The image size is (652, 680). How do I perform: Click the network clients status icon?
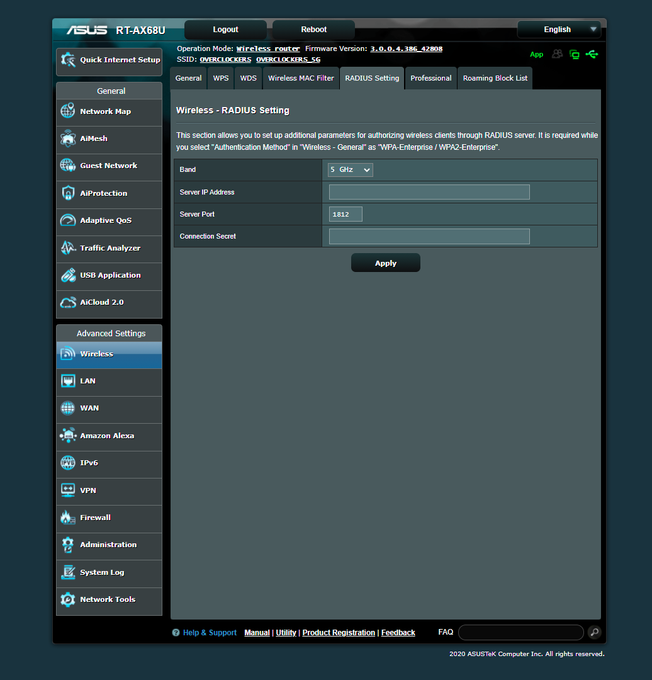(575, 54)
